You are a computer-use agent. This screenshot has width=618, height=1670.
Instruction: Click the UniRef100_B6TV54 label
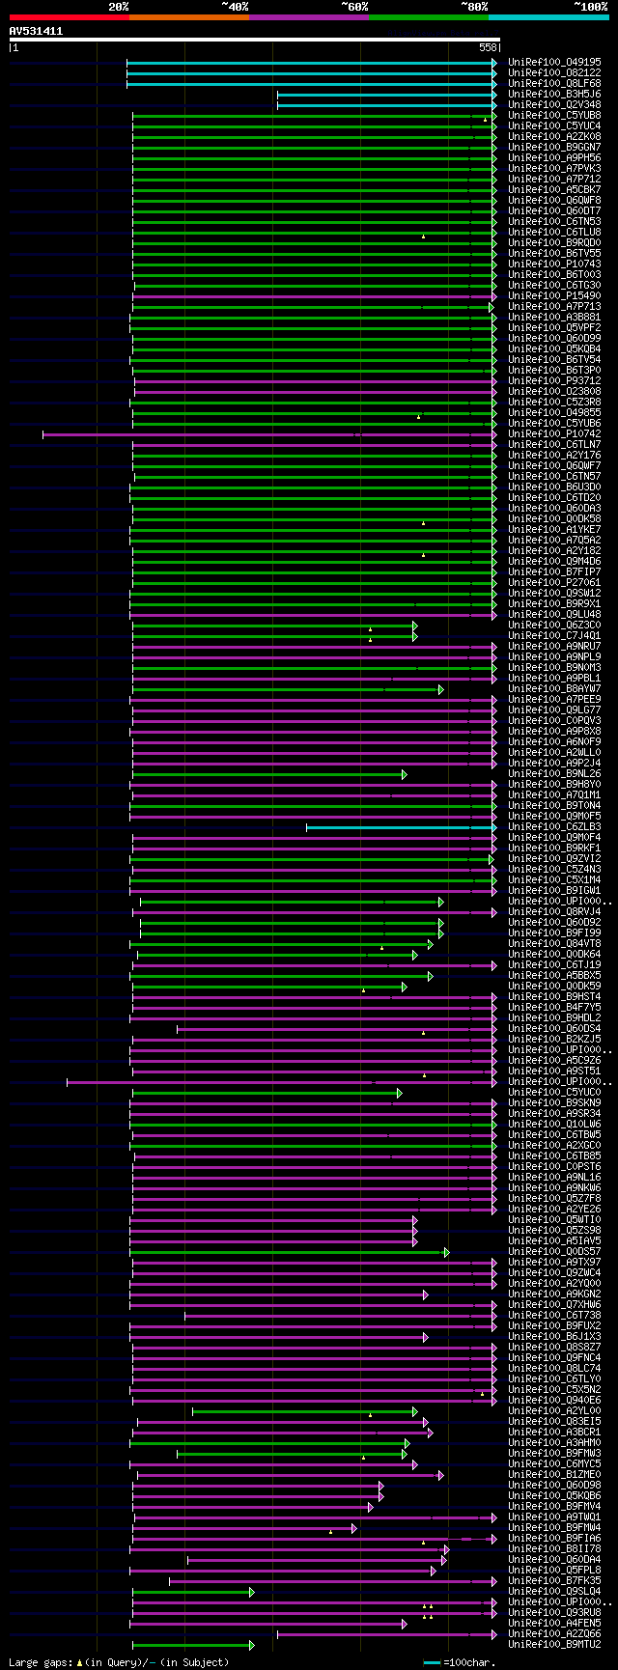coord(554,359)
